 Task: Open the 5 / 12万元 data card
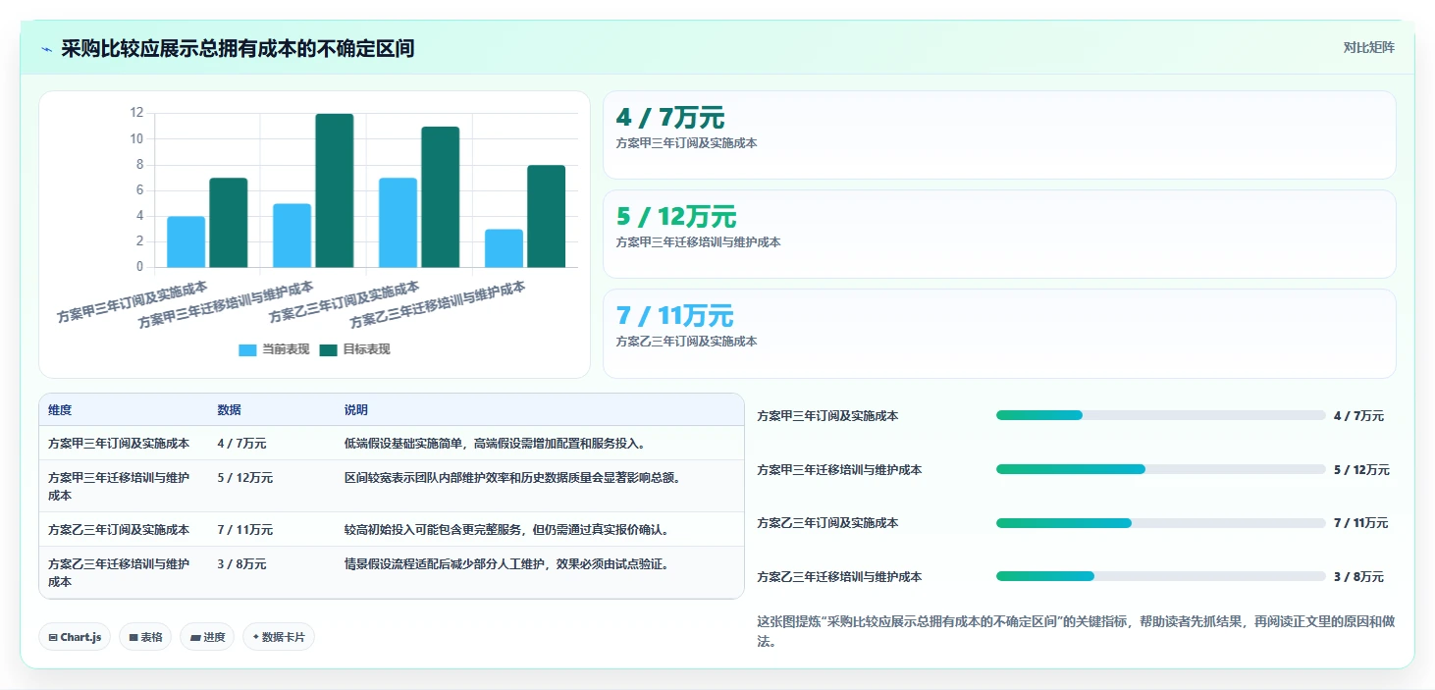tap(999, 234)
